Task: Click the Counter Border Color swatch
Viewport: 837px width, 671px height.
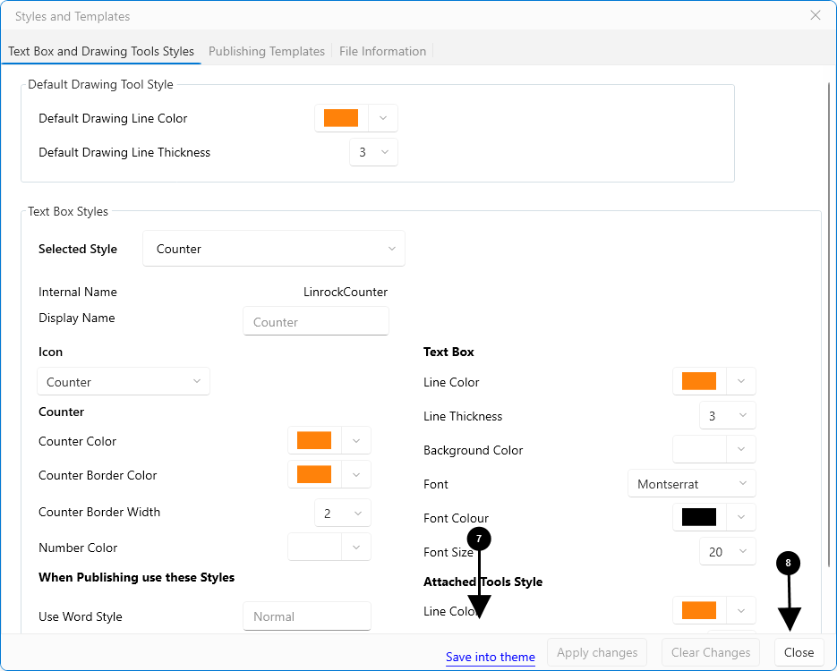Action: pos(314,475)
